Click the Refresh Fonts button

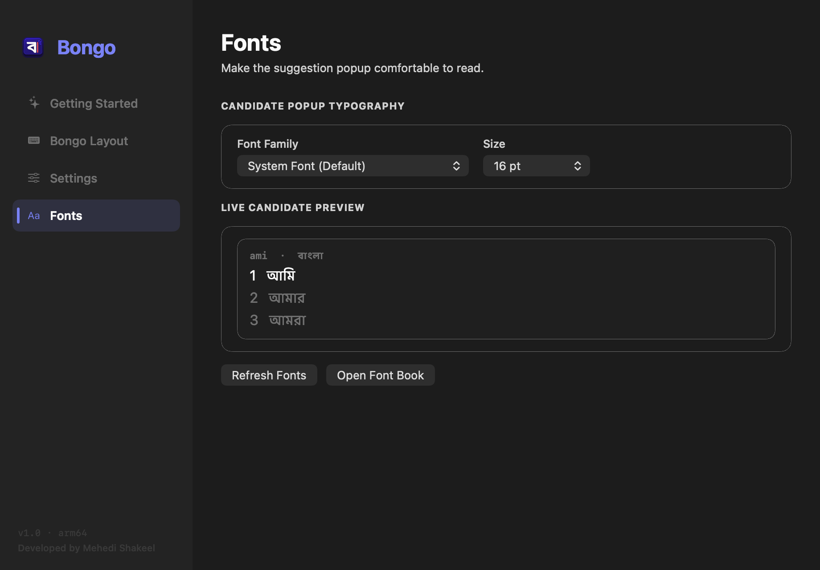pyautogui.click(x=269, y=375)
